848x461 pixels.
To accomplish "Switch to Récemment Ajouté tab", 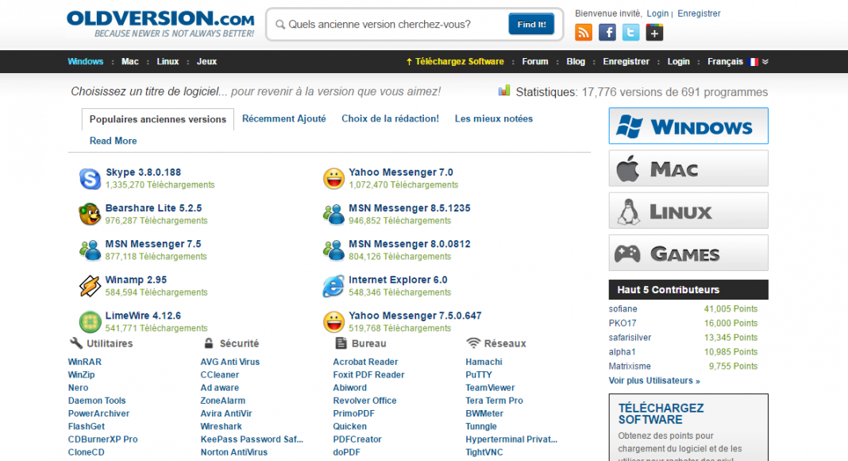I will [x=284, y=118].
